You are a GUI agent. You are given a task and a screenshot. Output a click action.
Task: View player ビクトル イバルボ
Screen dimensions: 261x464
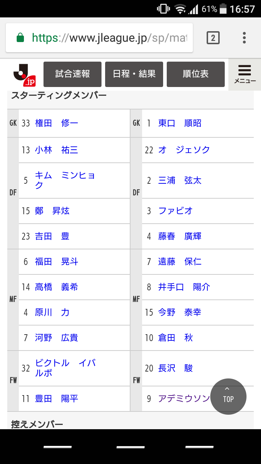[65, 368]
